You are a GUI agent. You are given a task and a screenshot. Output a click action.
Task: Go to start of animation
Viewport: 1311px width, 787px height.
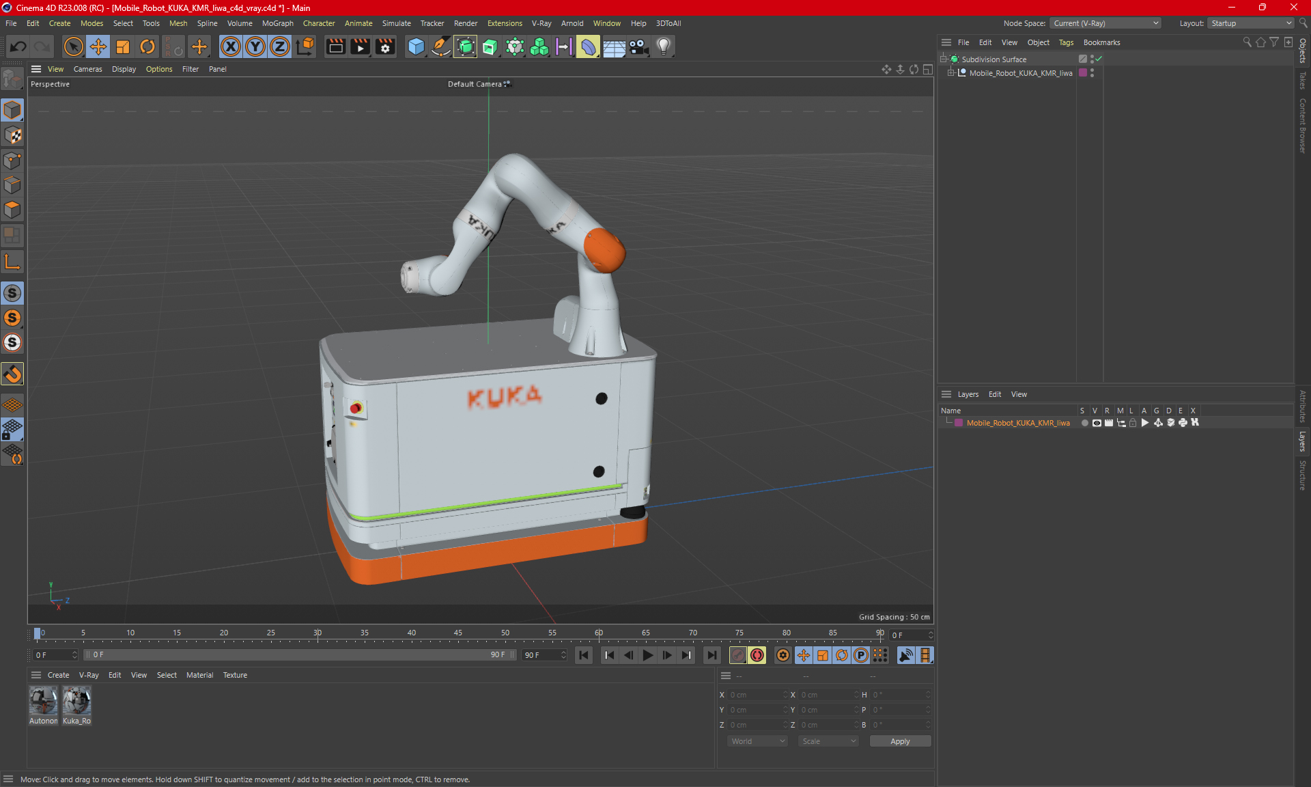(x=583, y=655)
